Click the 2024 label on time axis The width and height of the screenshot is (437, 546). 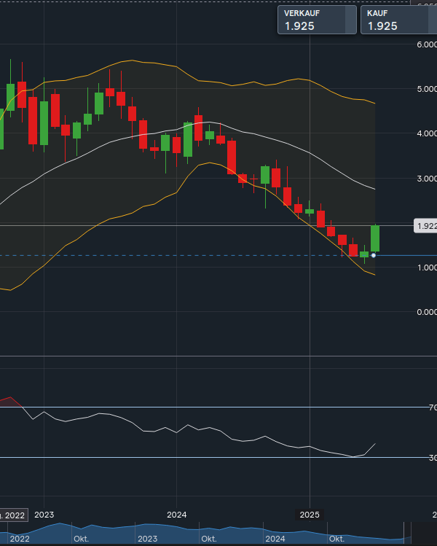[177, 515]
